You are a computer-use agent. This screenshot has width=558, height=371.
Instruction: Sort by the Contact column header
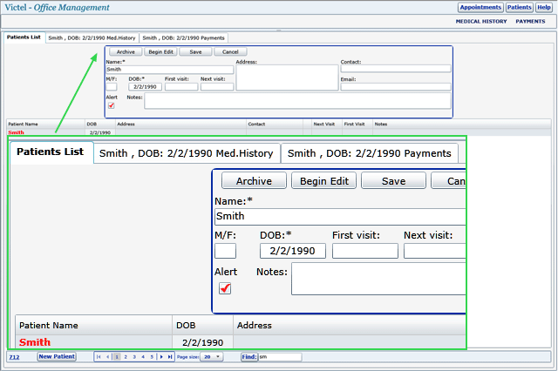coord(275,124)
